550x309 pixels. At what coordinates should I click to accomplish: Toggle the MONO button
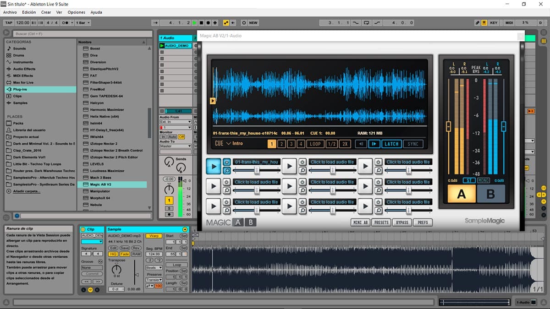pos(484,180)
